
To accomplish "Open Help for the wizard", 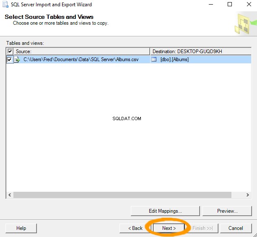I will (x=21, y=228).
